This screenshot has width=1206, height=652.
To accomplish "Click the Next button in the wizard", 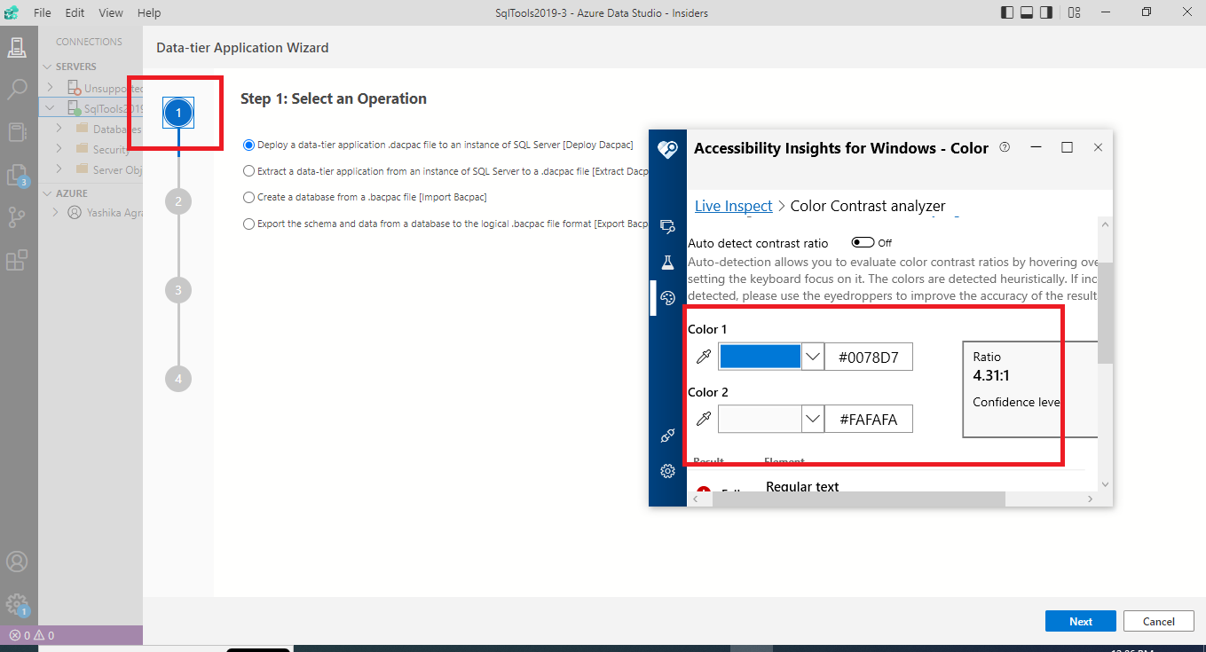I will (x=1080, y=621).
